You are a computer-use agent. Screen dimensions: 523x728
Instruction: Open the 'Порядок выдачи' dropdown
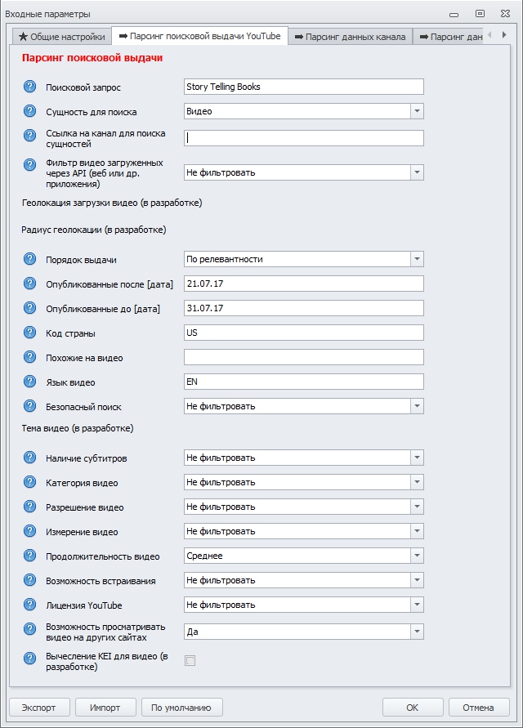coord(416,258)
